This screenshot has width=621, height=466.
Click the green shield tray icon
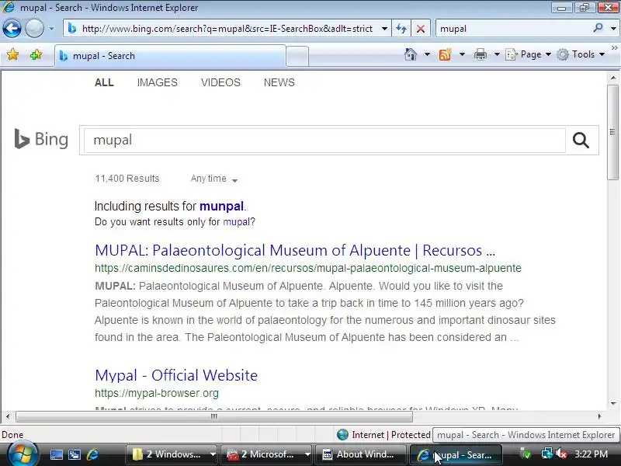click(x=526, y=454)
